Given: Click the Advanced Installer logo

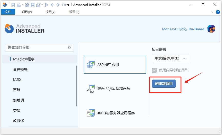Looking at the screenshot, I should coord(25,29).
